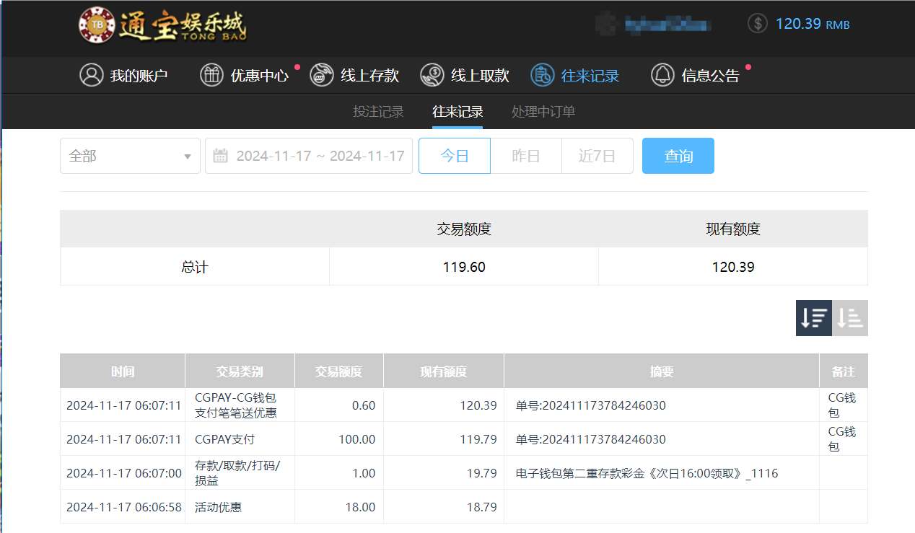915x533 pixels.
Task: Expand the date range selector field
Action: point(309,155)
